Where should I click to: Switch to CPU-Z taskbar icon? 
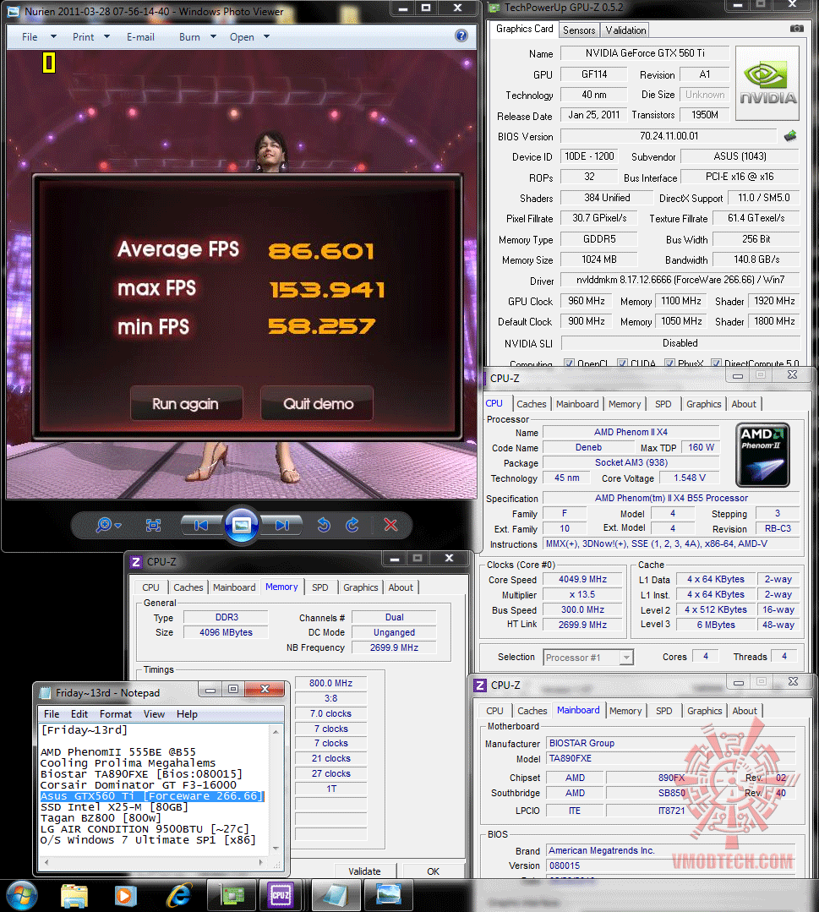[x=281, y=896]
